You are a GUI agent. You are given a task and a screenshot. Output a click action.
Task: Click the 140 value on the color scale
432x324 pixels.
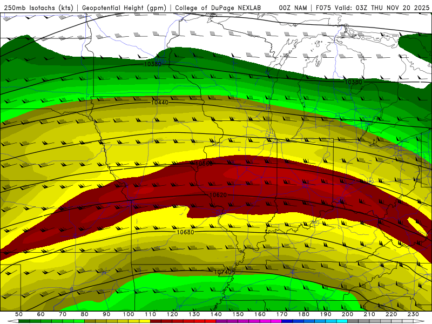pyautogui.click(x=216, y=314)
